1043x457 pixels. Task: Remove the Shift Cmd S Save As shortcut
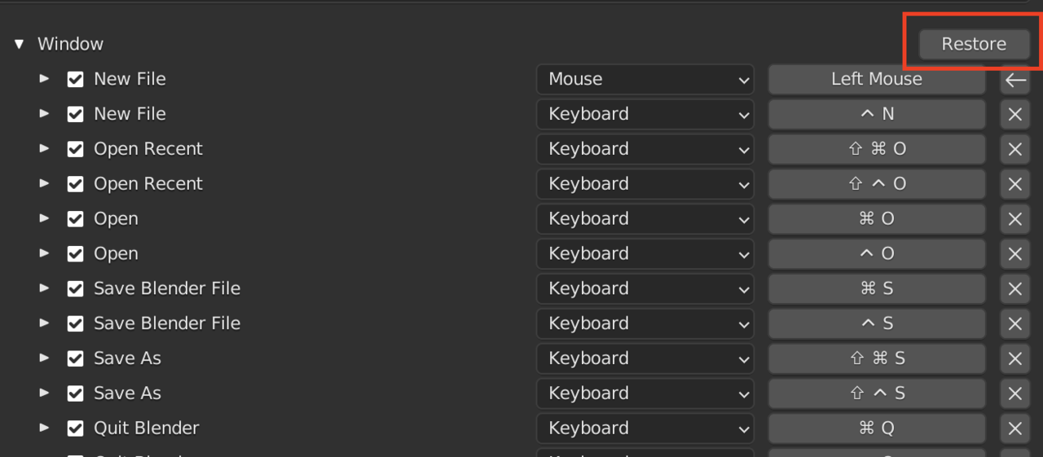coord(1014,358)
